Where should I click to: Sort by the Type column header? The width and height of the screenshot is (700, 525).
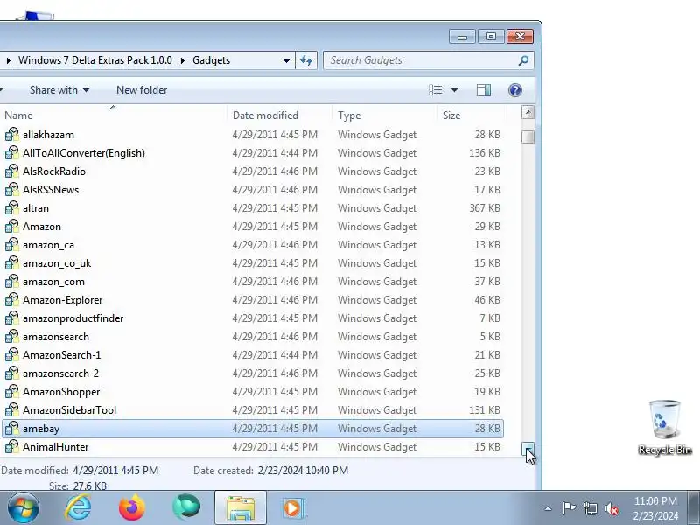[x=384, y=115]
